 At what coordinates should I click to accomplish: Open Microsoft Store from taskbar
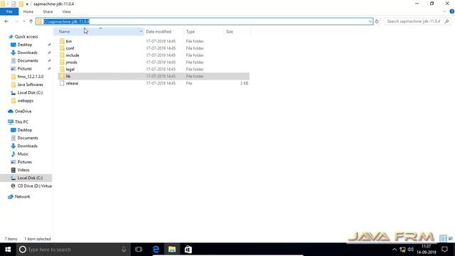click(x=188, y=250)
